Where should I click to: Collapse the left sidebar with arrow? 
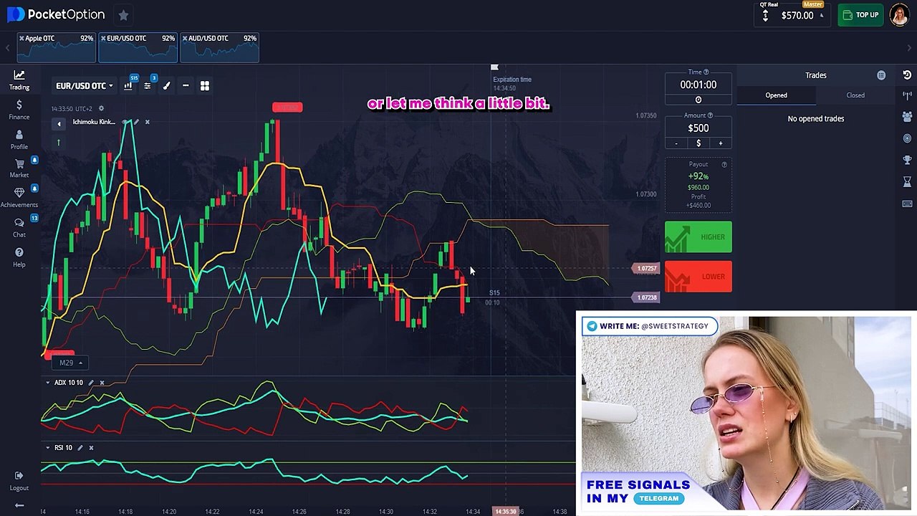coord(19,505)
